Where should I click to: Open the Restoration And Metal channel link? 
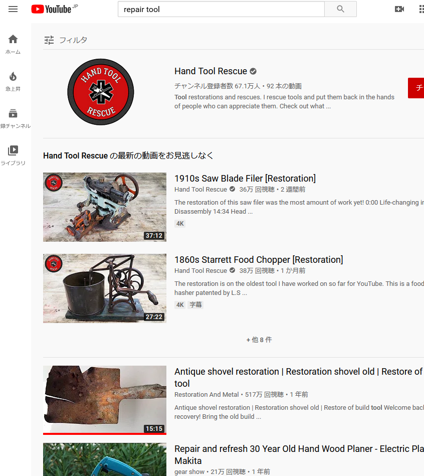(x=206, y=395)
